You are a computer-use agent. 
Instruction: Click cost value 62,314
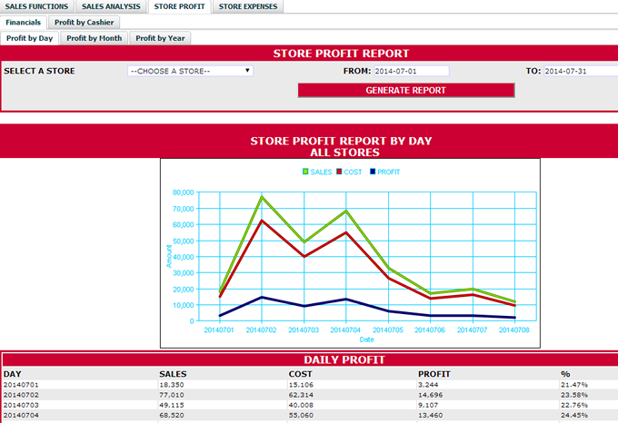(x=301, y=395)
